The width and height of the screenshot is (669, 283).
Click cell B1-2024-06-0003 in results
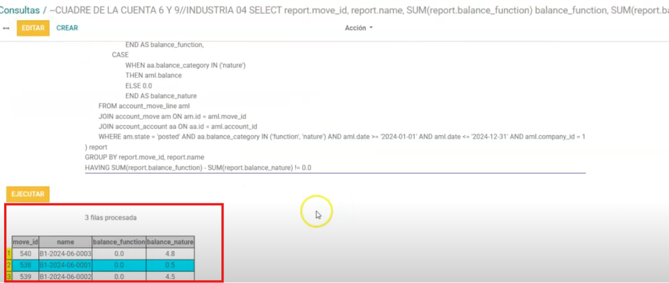(64, 253)
